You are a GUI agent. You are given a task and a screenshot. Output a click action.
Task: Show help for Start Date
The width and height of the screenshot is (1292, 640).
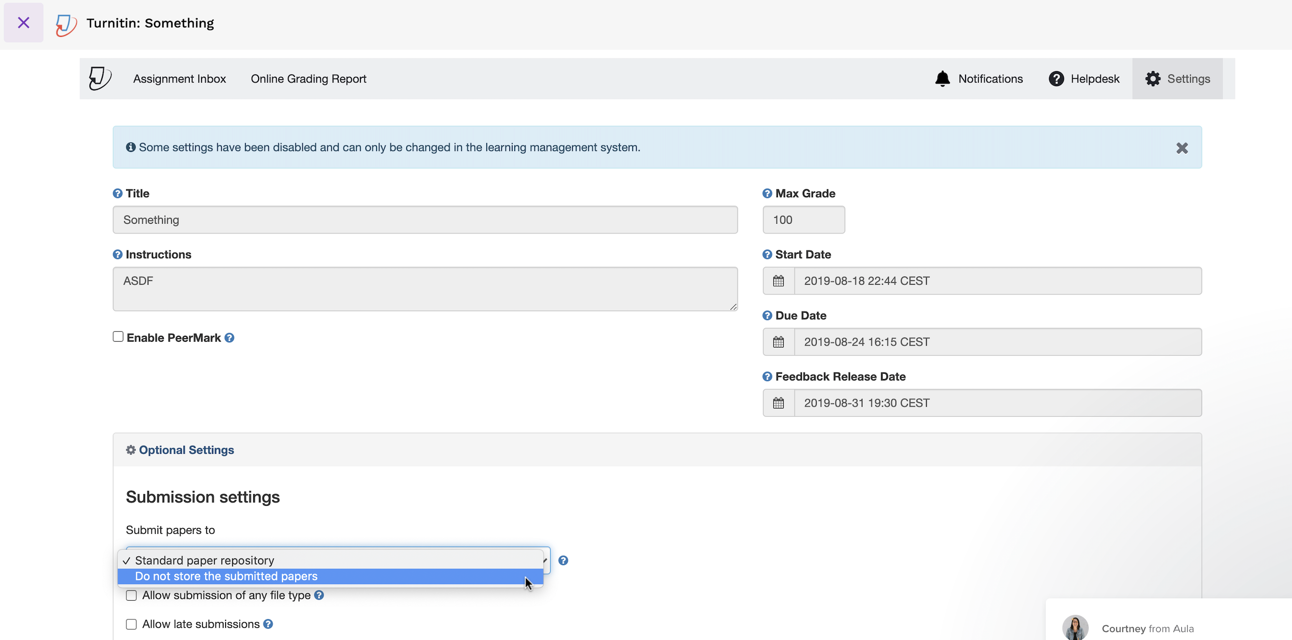click(767, 255)
